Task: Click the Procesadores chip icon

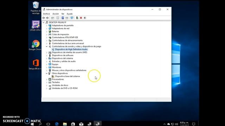Action: pos(50,79)
